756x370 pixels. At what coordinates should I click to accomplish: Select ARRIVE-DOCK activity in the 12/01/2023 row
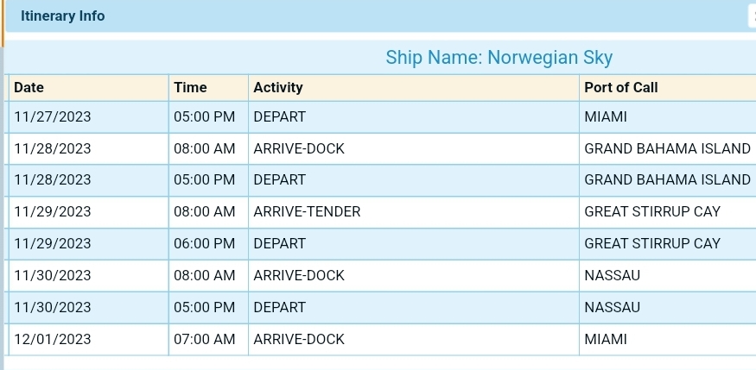pyautogui.click(x=299, y=339)
